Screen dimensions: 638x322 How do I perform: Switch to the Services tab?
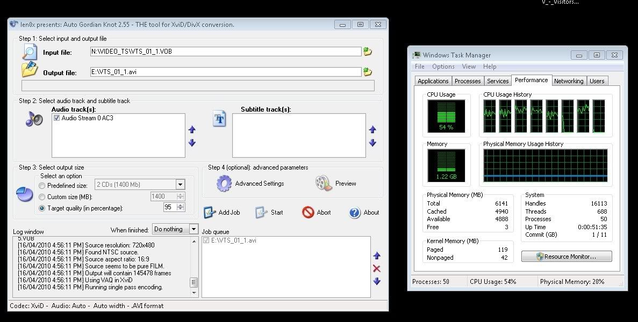pyautogui.click(x=498, y=81)
